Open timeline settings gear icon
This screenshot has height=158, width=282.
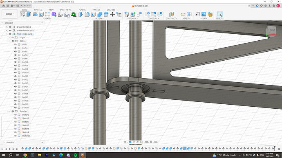click(x=279, y=149)
